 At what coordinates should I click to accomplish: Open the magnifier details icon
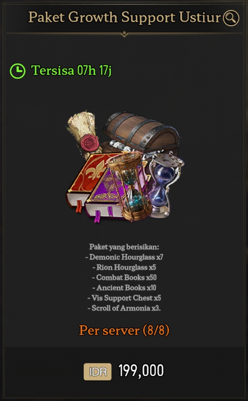click(x=231, y=18)
